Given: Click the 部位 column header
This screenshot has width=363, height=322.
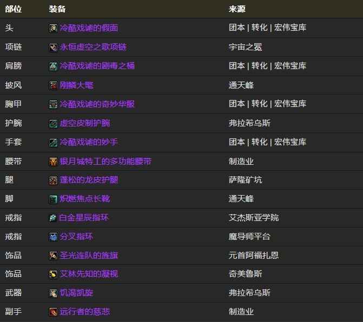Looking at the screenshot, I should pos(14,9).
